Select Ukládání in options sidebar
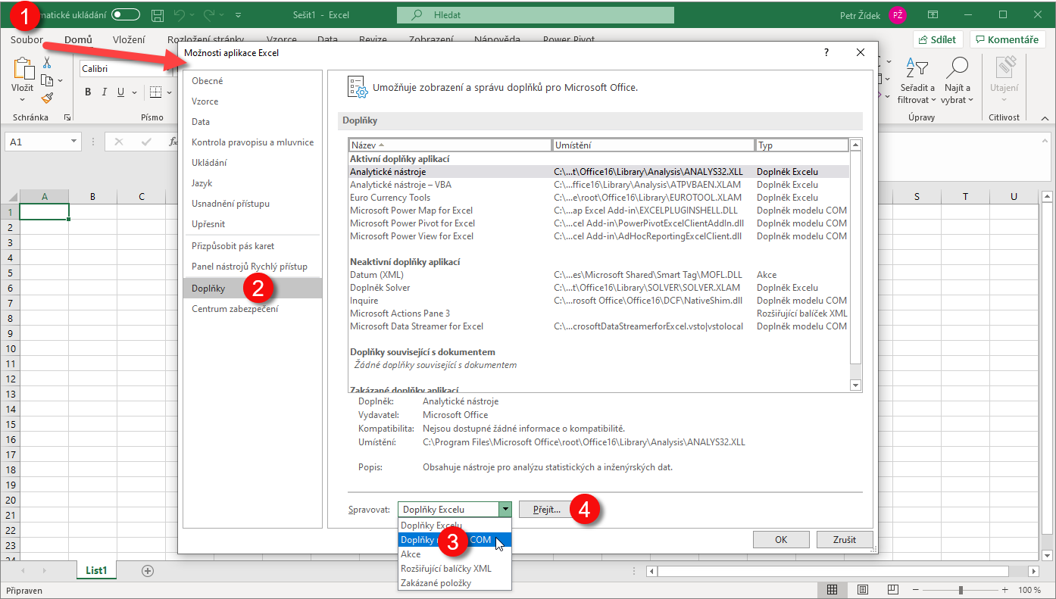Viewport: 1056px width, 599px height. [x=252, y=163]
